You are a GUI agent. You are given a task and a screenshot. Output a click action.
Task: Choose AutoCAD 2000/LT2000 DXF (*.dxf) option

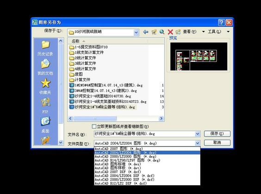(147, 180)
